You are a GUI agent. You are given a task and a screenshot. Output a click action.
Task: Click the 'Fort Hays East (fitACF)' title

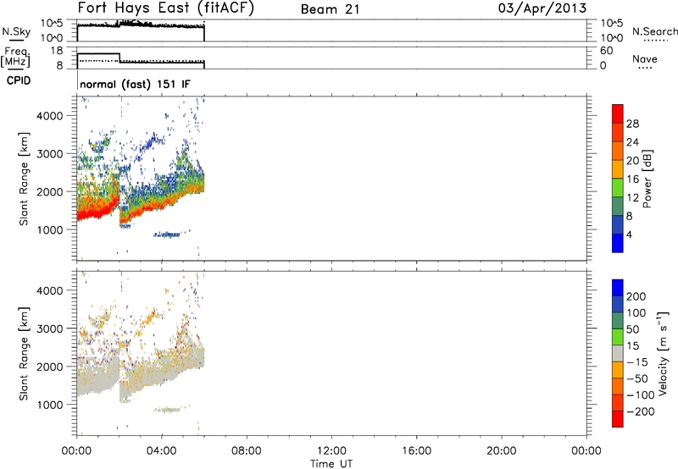click(165, 8)
